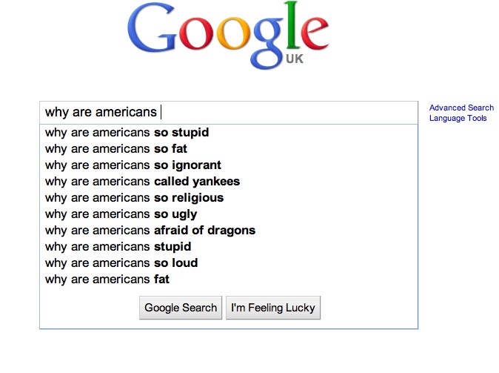This screenshot has height=373, width=499.
Task: Click the grey UK label under the logo
Action: pos(294,59)
